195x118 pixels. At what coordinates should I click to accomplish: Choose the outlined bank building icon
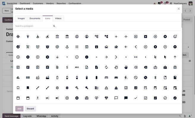(x=57, y=37)
